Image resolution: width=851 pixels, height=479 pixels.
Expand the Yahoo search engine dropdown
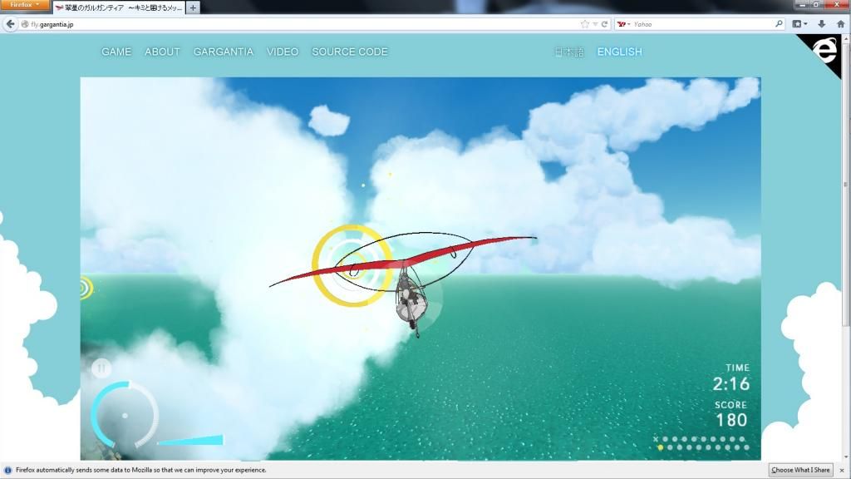click(625, 24)
